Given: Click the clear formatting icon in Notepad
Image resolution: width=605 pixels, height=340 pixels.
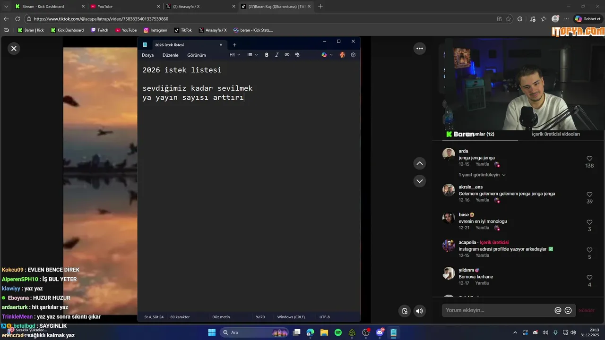Looking at the screenshot, I should pyautogui.click(x=297, y=55).
